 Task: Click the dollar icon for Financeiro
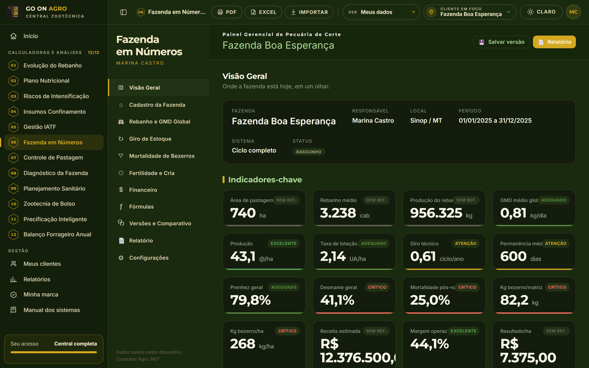click(x=121, y=190)
